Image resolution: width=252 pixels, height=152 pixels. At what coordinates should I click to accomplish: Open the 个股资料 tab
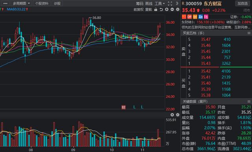coord(42,4)
